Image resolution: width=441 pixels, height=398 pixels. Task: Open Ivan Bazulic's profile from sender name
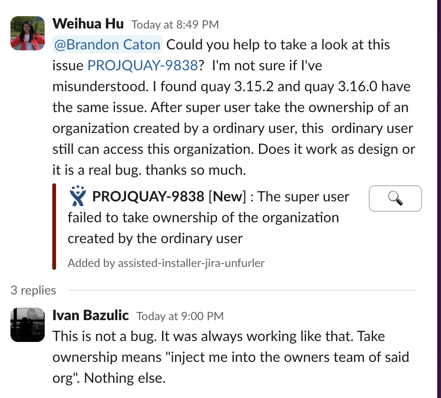tap(91, 315)
